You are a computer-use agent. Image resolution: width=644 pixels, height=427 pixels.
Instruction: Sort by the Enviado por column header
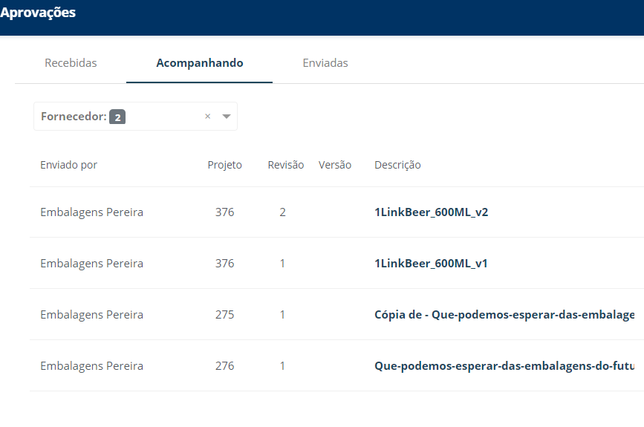coord(68,165)
